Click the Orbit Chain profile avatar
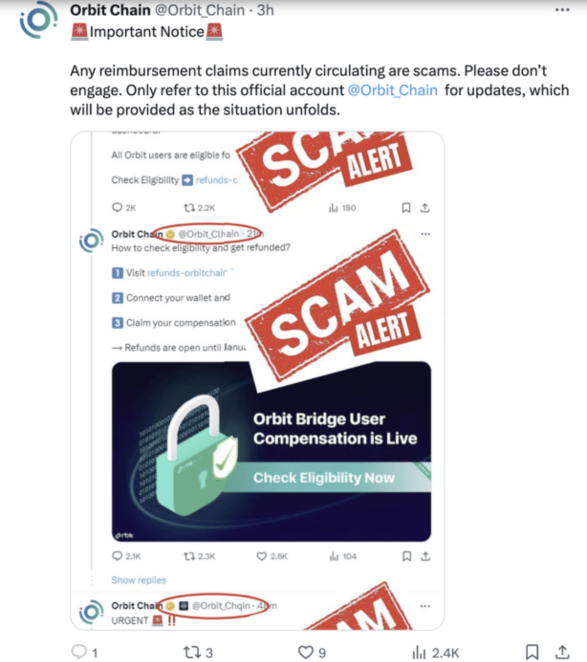Viewport: 587px width, 662px height. [x=37, y=20]
